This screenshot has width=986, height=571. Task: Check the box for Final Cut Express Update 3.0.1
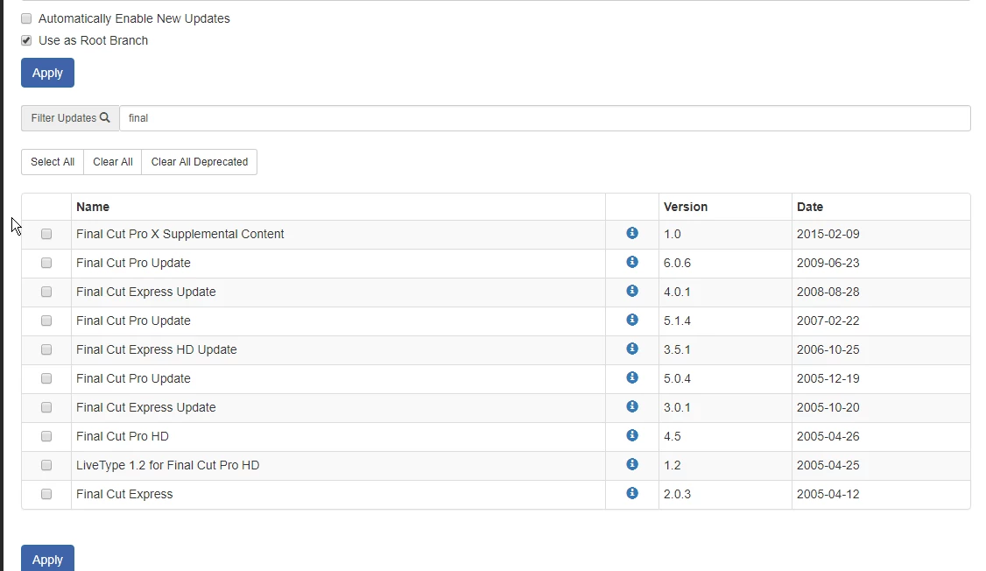click(46, 407)
